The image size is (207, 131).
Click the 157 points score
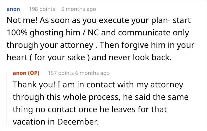coord(61,73)
